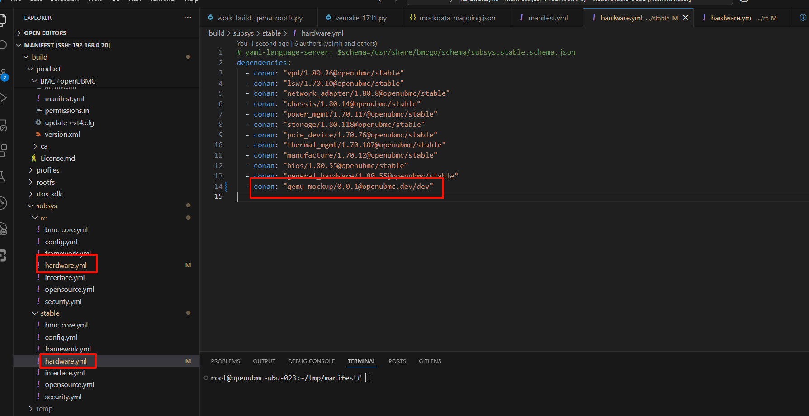Close the active hardware.yml stable tab
This screenshot has width=809, height=416.
[x=686, y=18]
